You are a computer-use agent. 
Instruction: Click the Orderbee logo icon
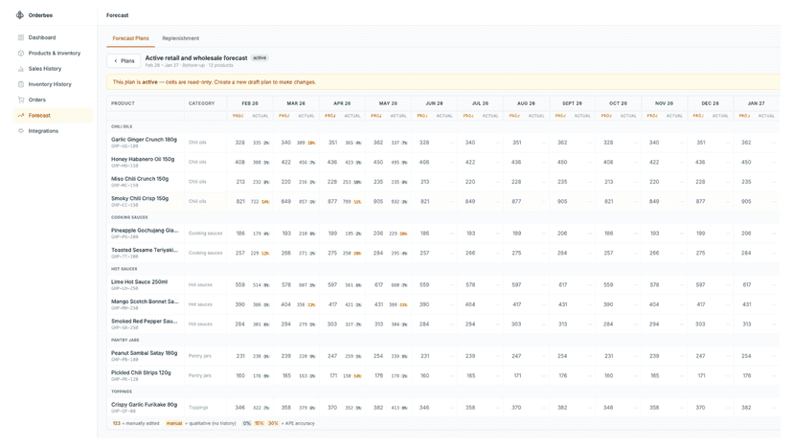coord(20,15)
